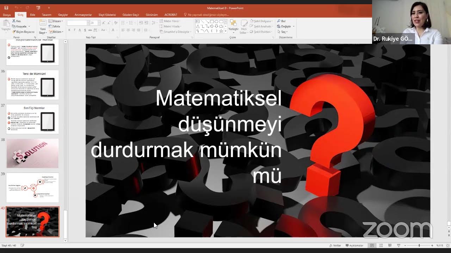451x253 pixels.
Task: Expand the Kopyala dropdown arrow
Action: 29,26
